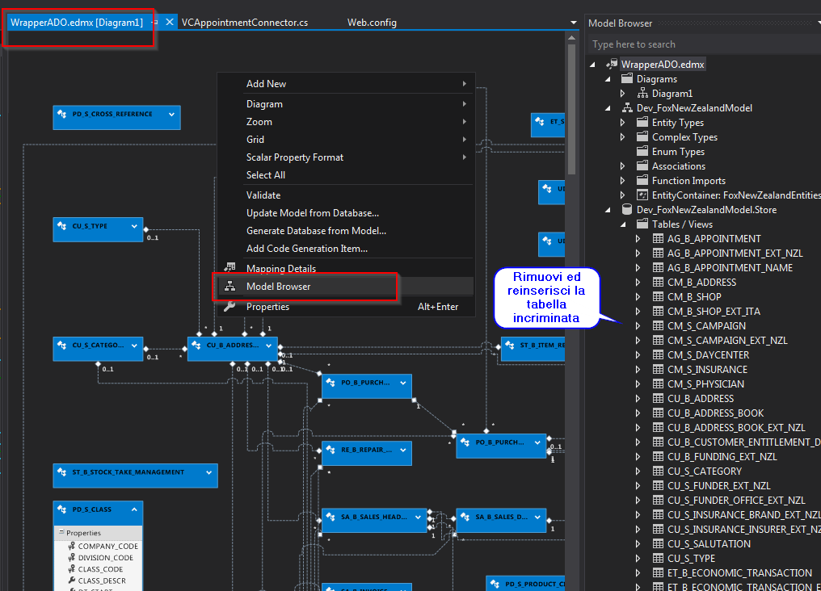The image size is (821, 591).
Task: Switch to the VCAppointmentConnector.cs tab
Action: pyautogui.click(x=246, y=22)
